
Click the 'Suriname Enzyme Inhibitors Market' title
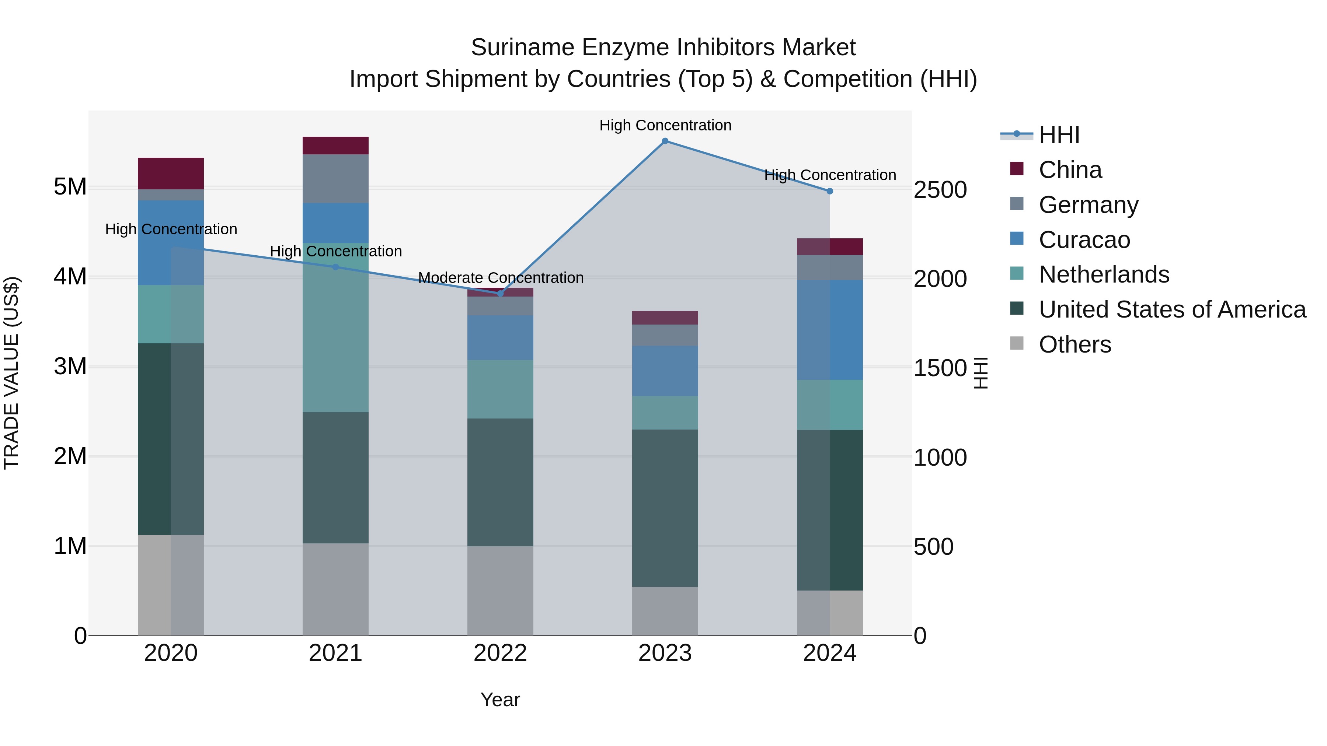coord(663,48)
